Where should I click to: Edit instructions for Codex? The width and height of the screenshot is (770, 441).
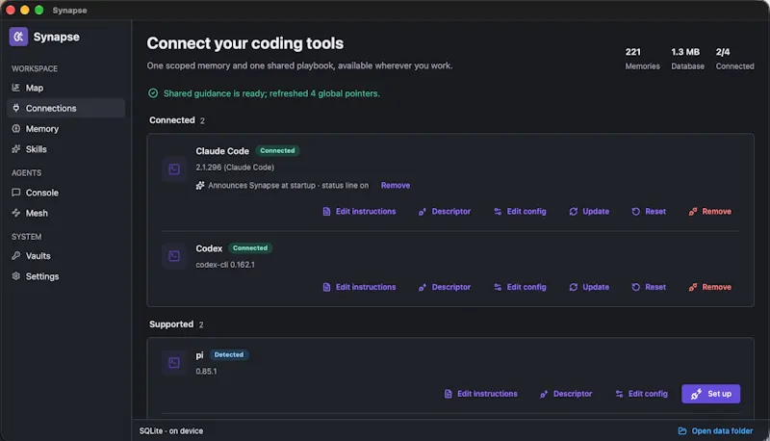[x=359, y=287]
